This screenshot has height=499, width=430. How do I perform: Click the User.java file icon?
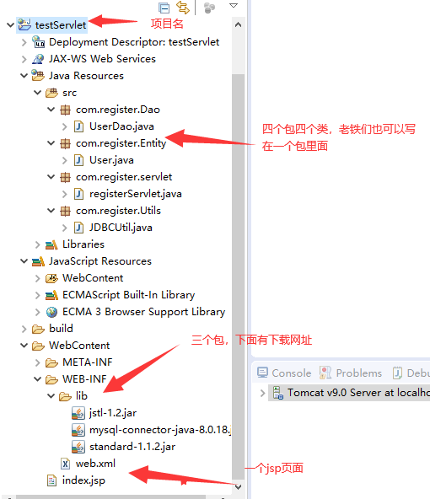tap(78, 160)
